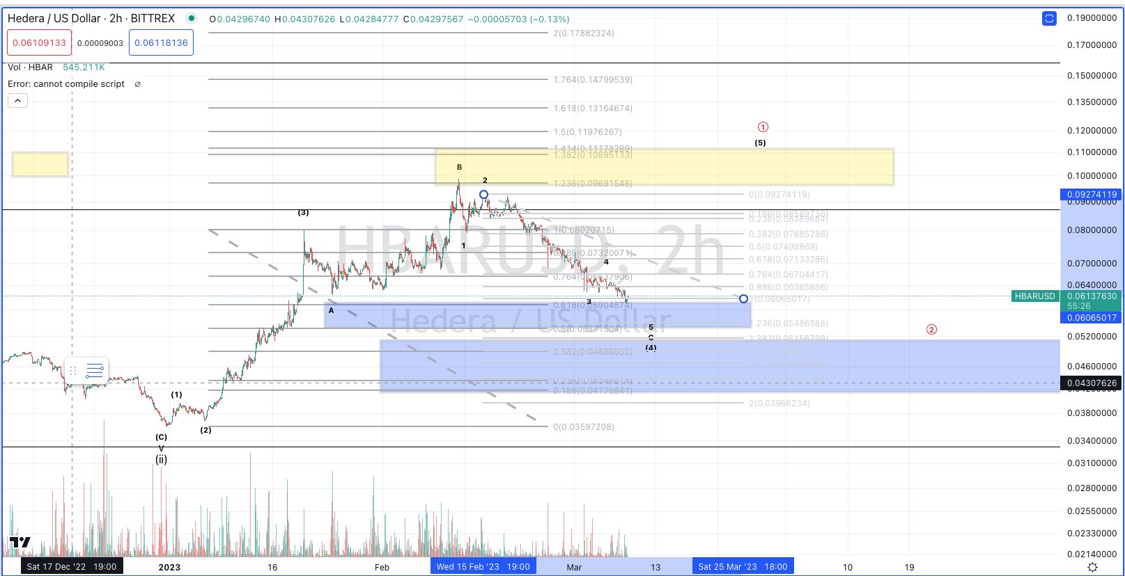Click the null icon beside script error
The width and height of the screenshot is (1125, 576).
tap(137, 84)
